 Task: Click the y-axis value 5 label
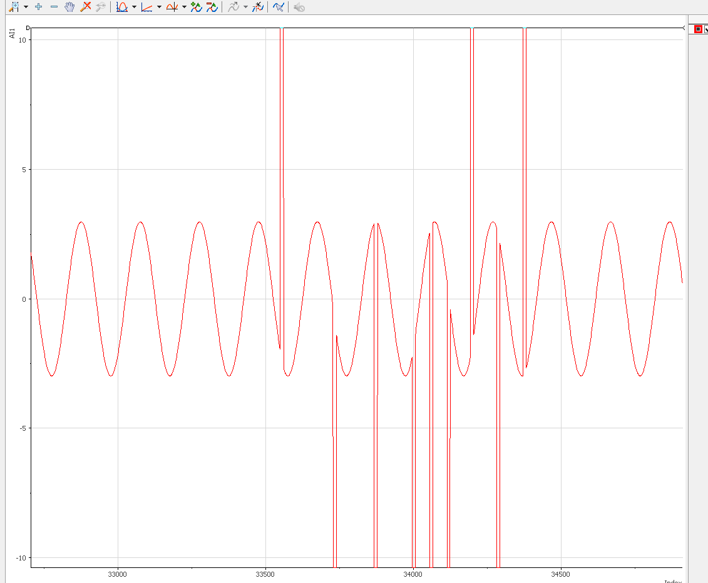[24, 170]
